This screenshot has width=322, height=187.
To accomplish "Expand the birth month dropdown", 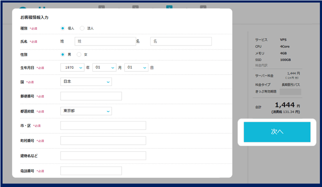I will (104, 67).
